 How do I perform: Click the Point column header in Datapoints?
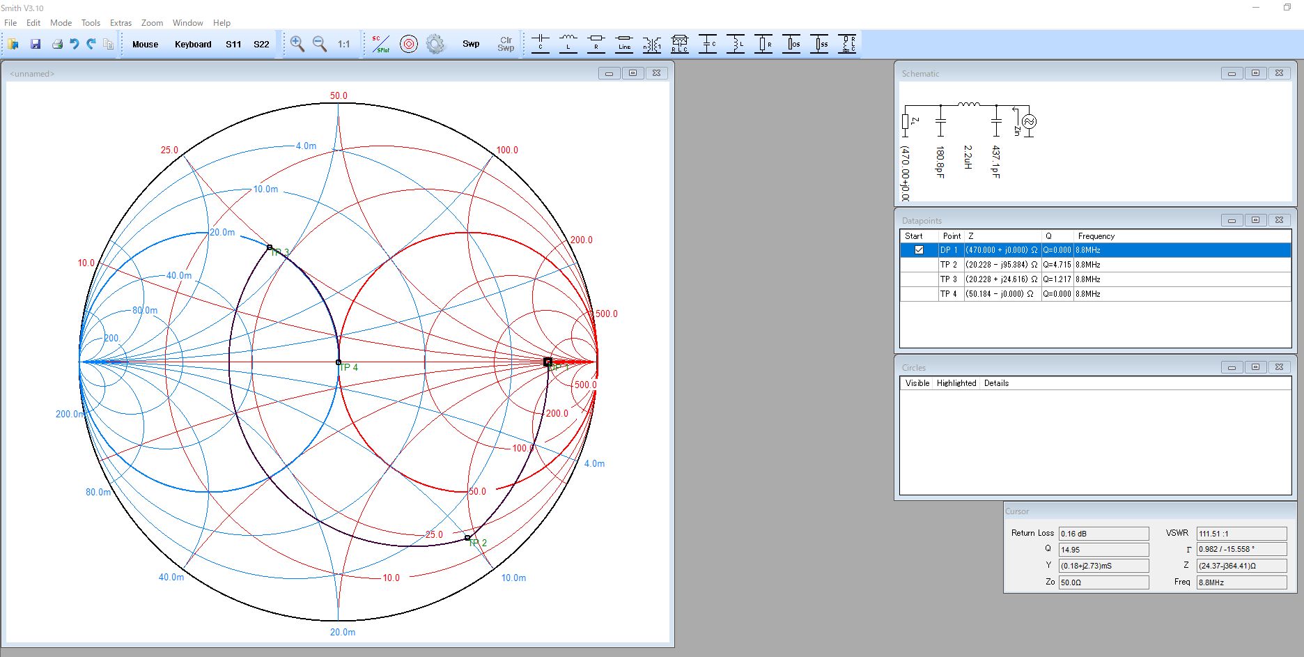point(952,236)
